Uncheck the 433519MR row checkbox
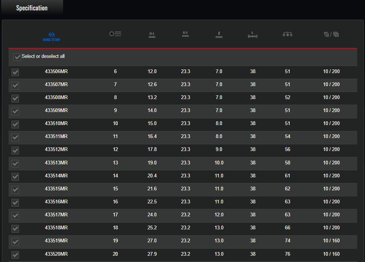 coord(15,242)
